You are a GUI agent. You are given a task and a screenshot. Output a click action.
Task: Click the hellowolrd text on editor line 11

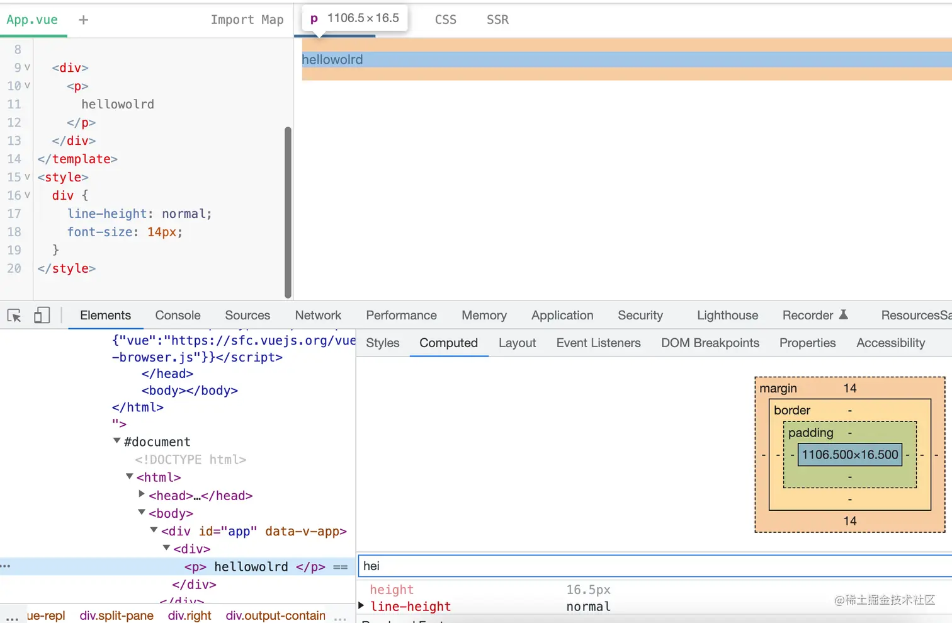(118, 104)
